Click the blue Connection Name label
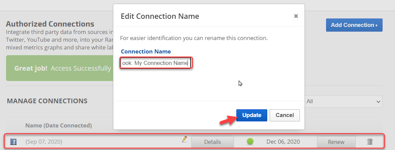The width and height of the screenshot is (395, 150). click(146, 51)
